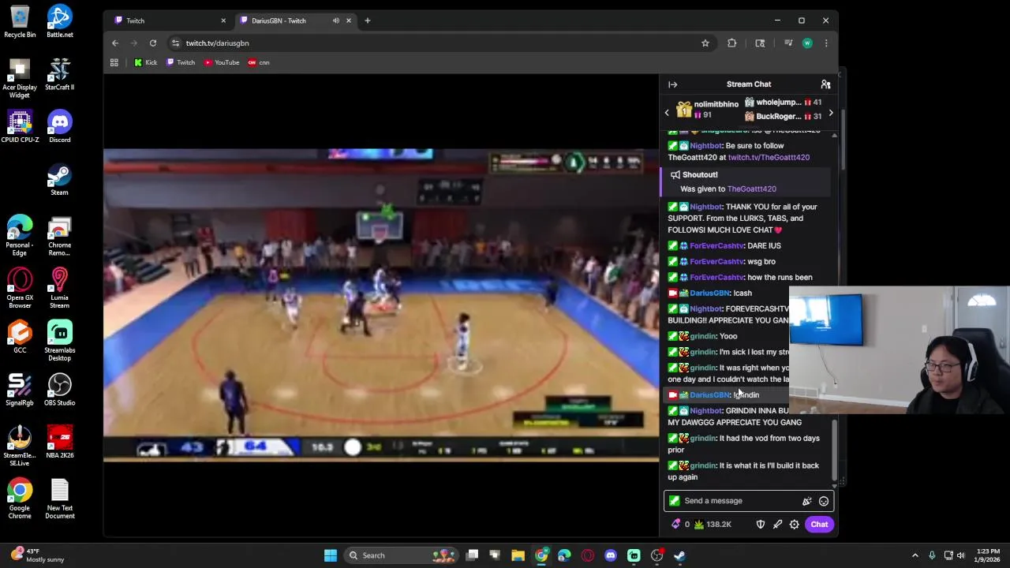Open NBA 2K26 desktop shortcut

59,443
